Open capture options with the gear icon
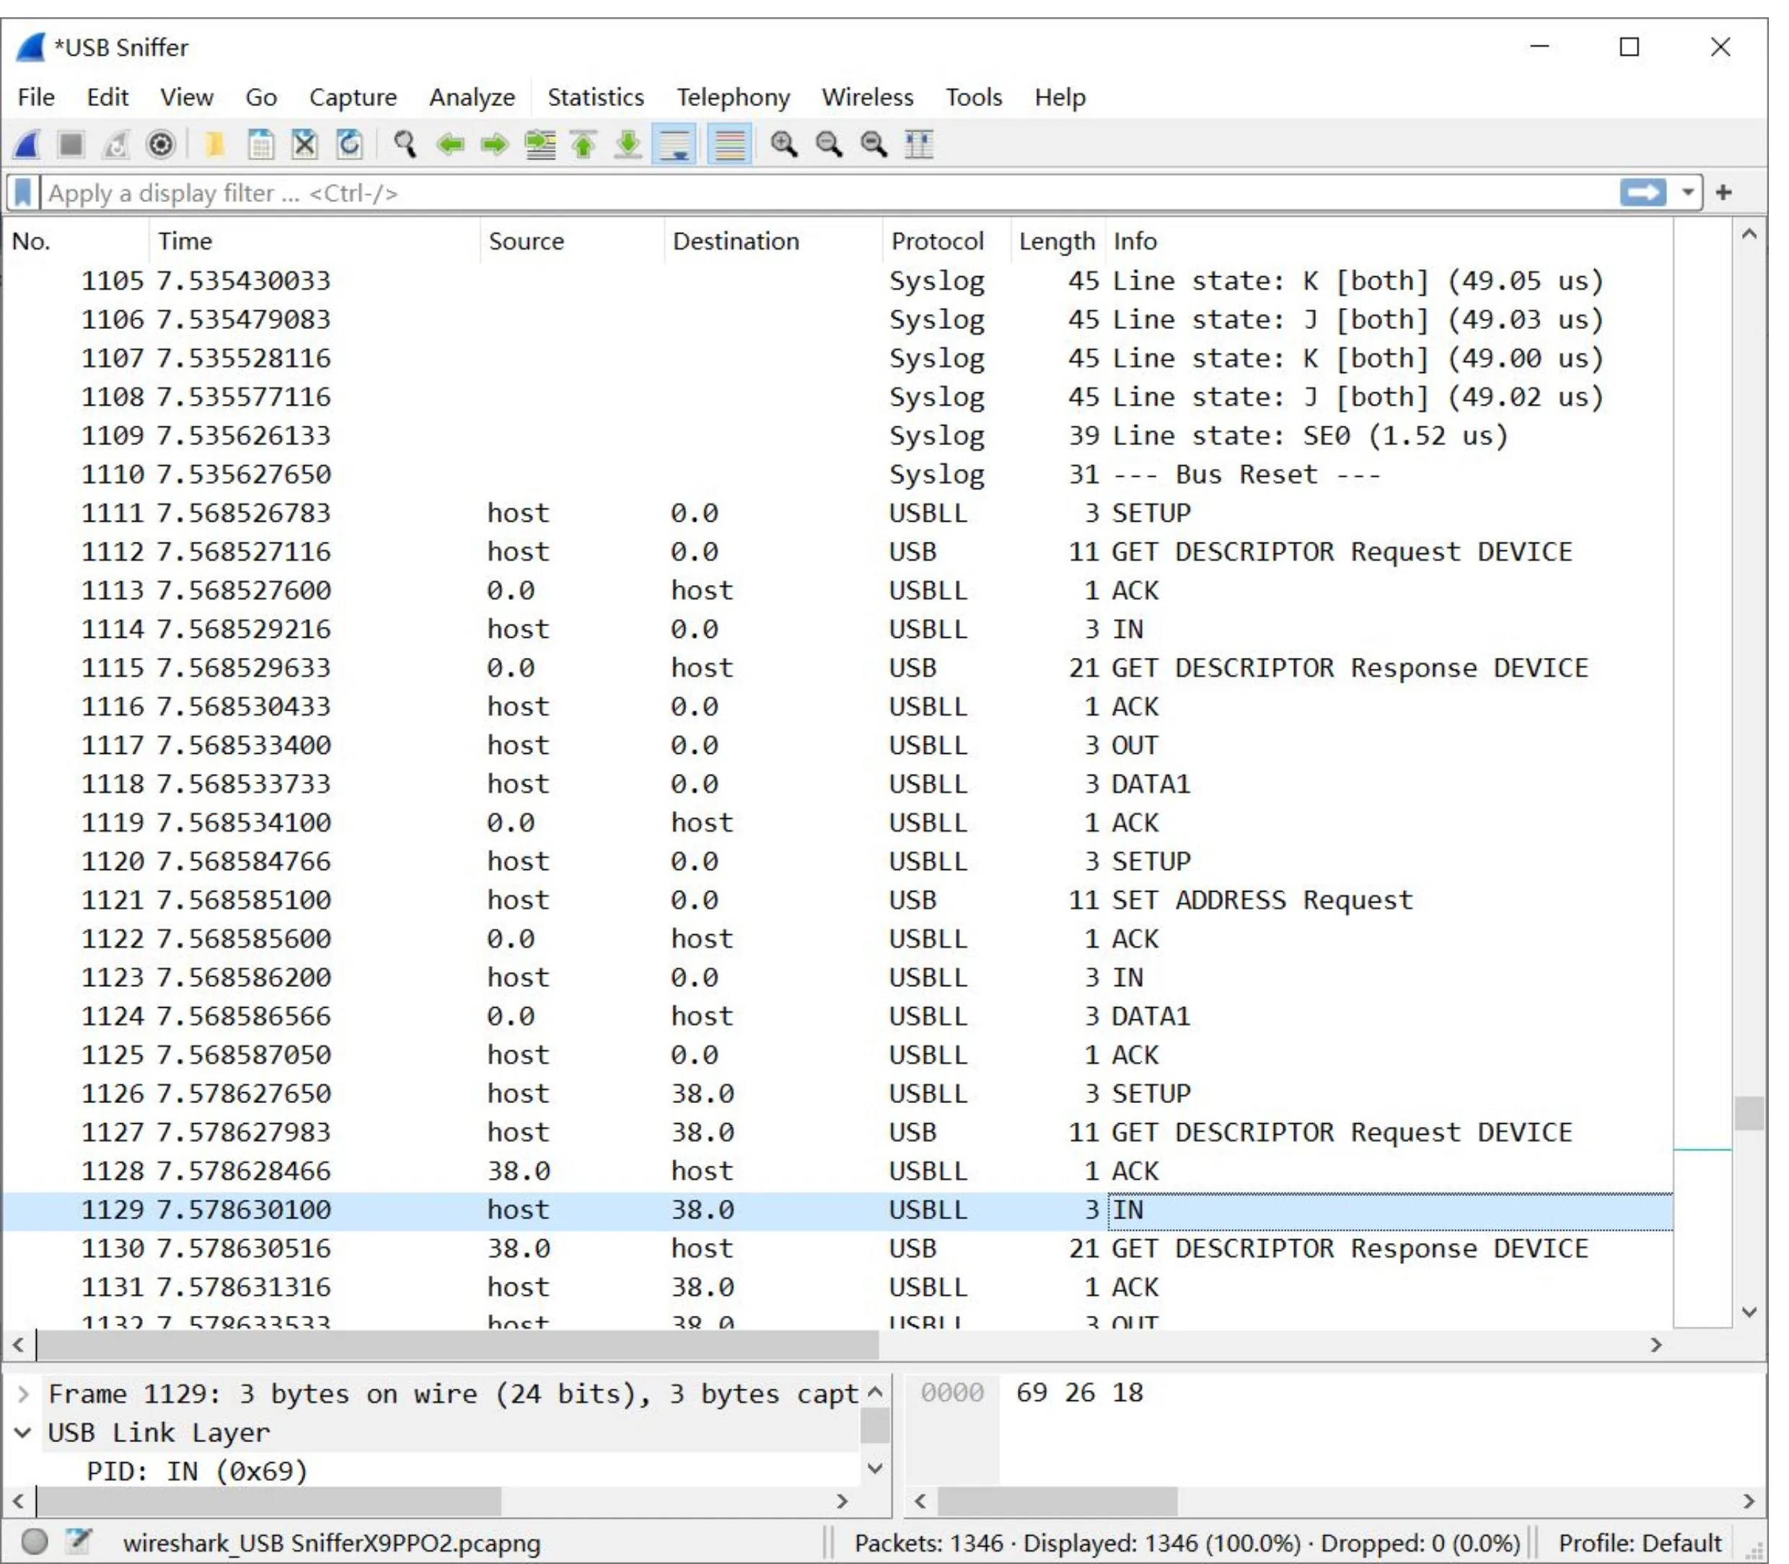Screen dimensions: 1789x1564 159,145
